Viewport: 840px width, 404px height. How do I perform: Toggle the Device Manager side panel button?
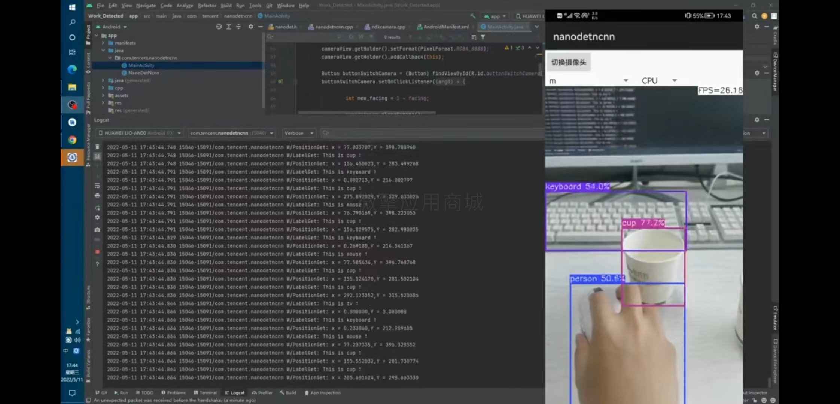[x=775, y=72]
